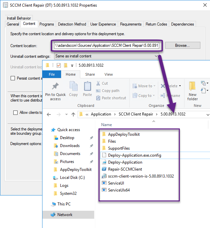This screenshot has width=210, height=228.
Task: Open the Return Codes tab
Action: pos(156,24)
